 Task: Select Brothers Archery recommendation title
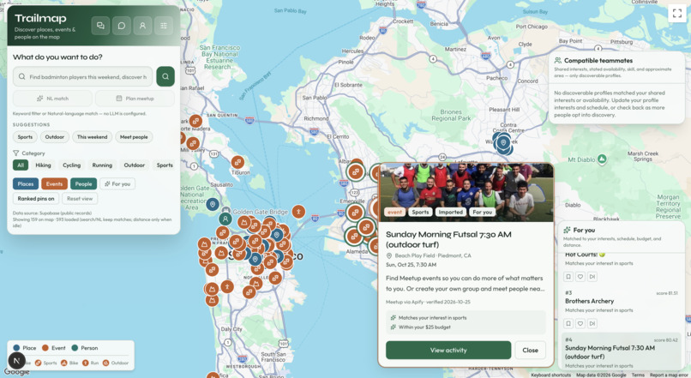[x=589, y=302]
